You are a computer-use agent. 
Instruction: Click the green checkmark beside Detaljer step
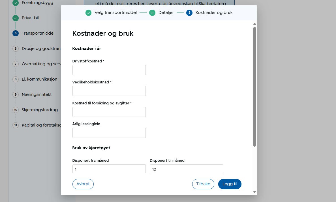point(152,13)
